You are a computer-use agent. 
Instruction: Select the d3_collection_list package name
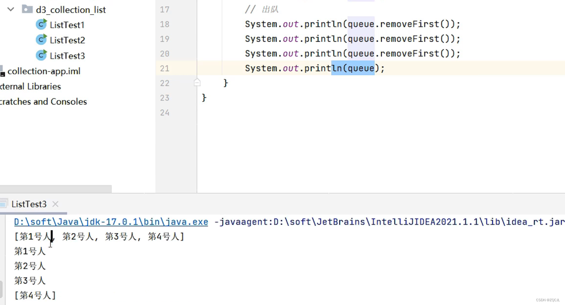tap(71, 10)
